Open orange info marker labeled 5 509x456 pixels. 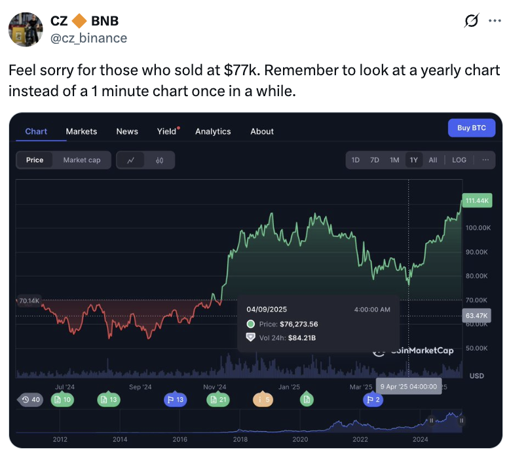263,400
